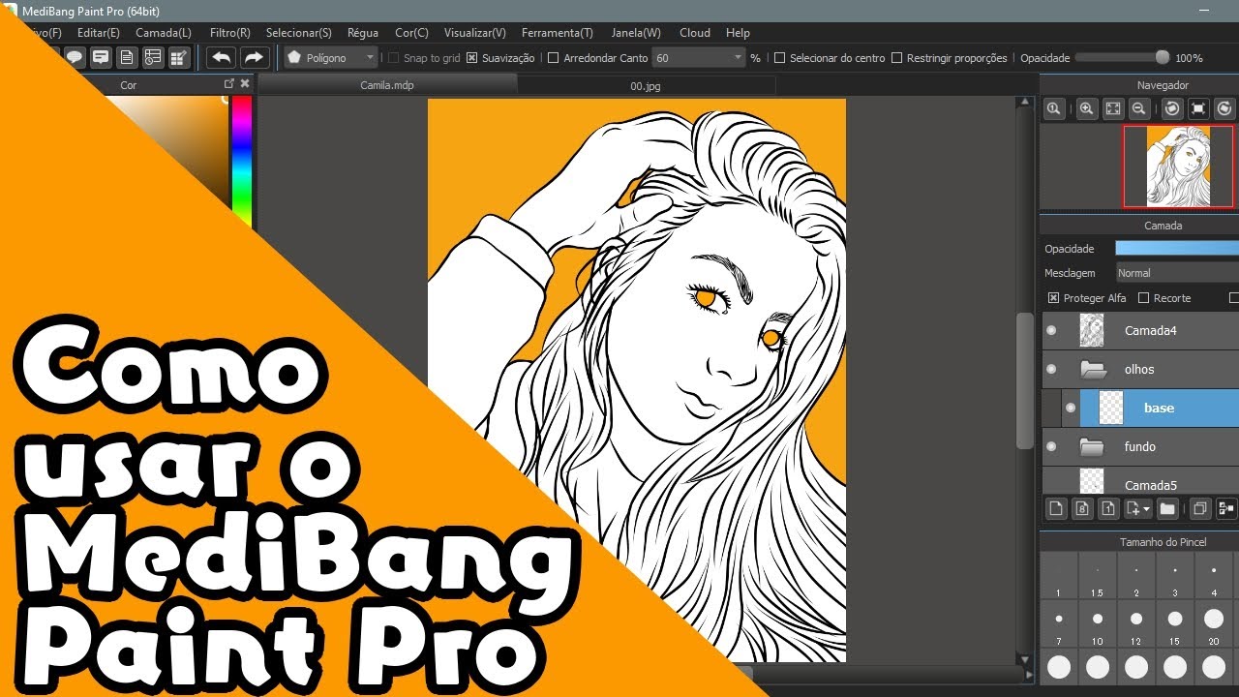Pick a hue on the rainbow strip
Screen dimensions: 1239x697
point(241,161)
